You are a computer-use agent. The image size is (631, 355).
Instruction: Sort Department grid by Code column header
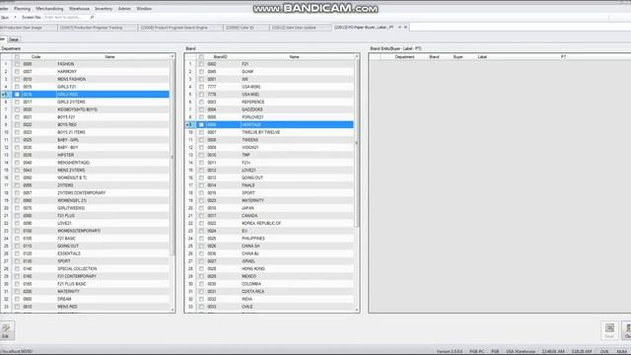[35, 57]
